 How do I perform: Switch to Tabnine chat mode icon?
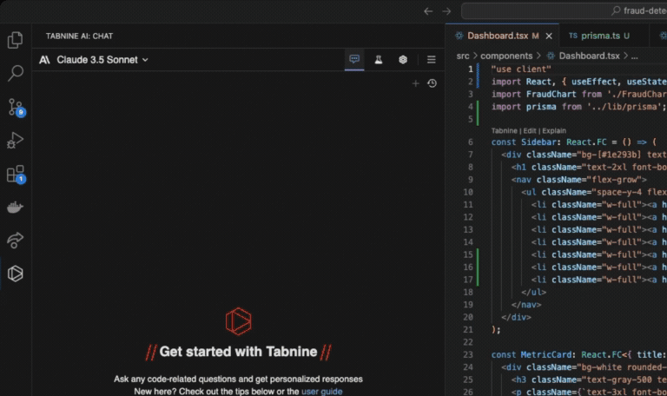354,59
